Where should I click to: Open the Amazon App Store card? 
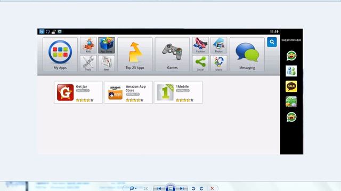128,92
